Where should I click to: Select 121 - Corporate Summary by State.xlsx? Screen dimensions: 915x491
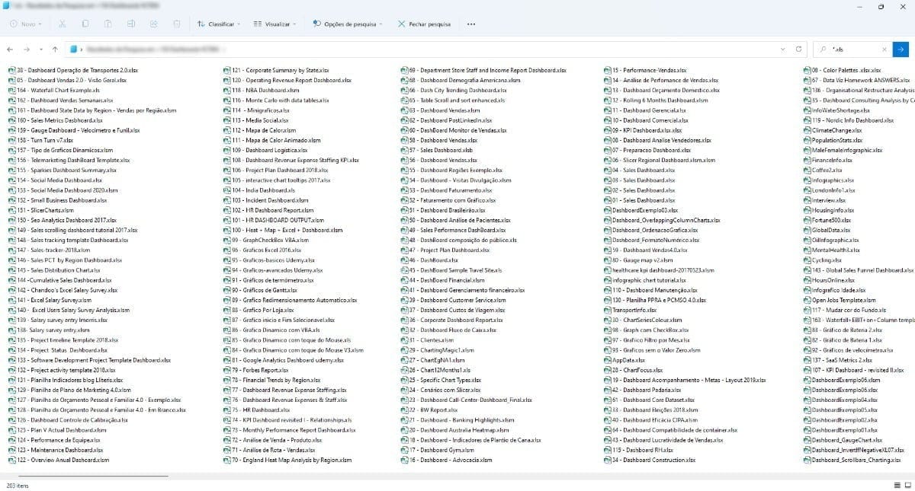pos(276,70)
